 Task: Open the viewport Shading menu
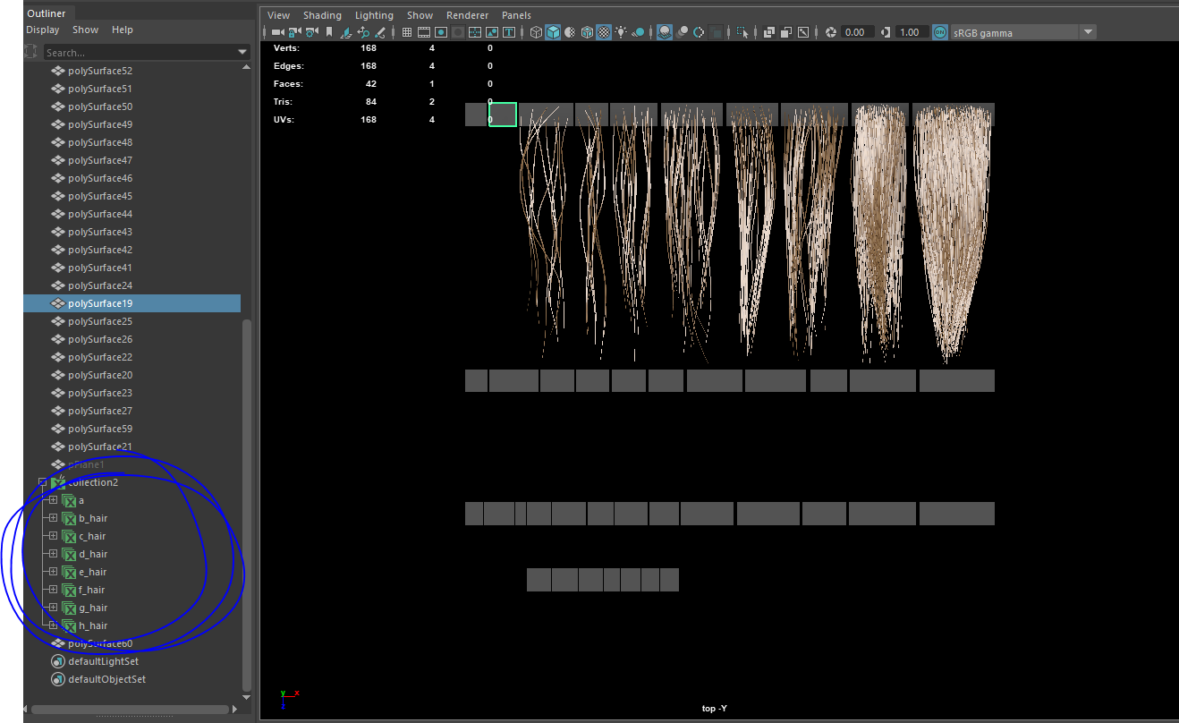click(322, 15)
